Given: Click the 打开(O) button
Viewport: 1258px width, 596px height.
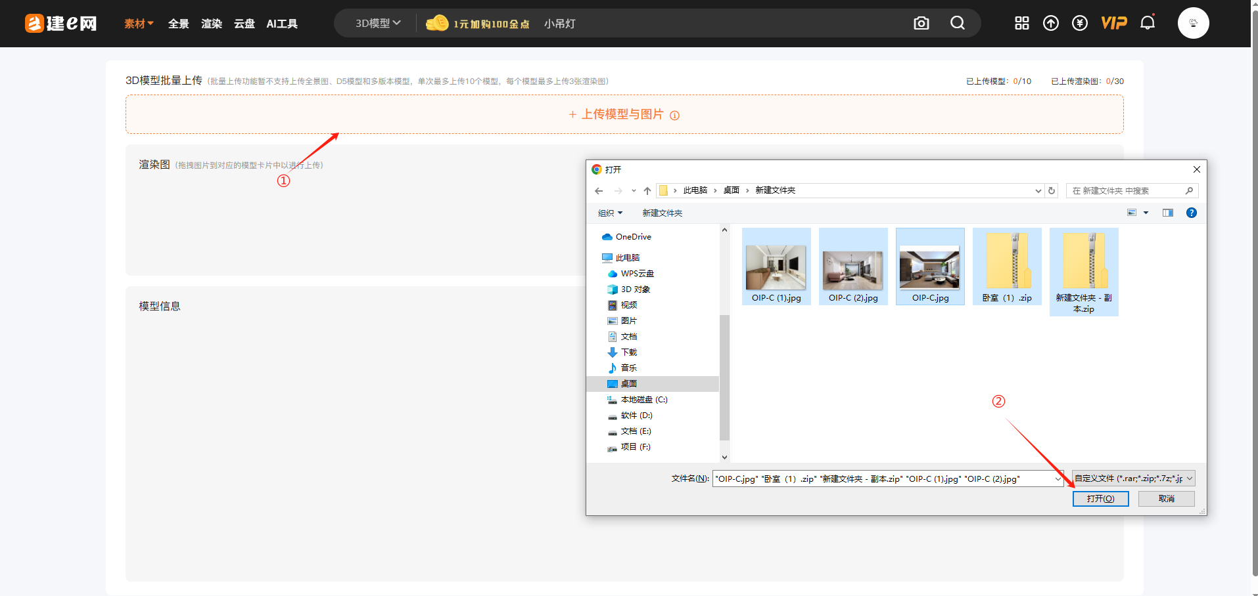Looking at the screenshot, I should 1100,499.
